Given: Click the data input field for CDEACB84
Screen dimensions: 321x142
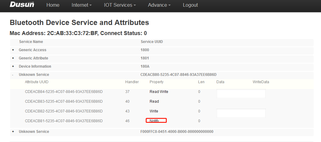Looking at the screenshot, I should 241,94.
